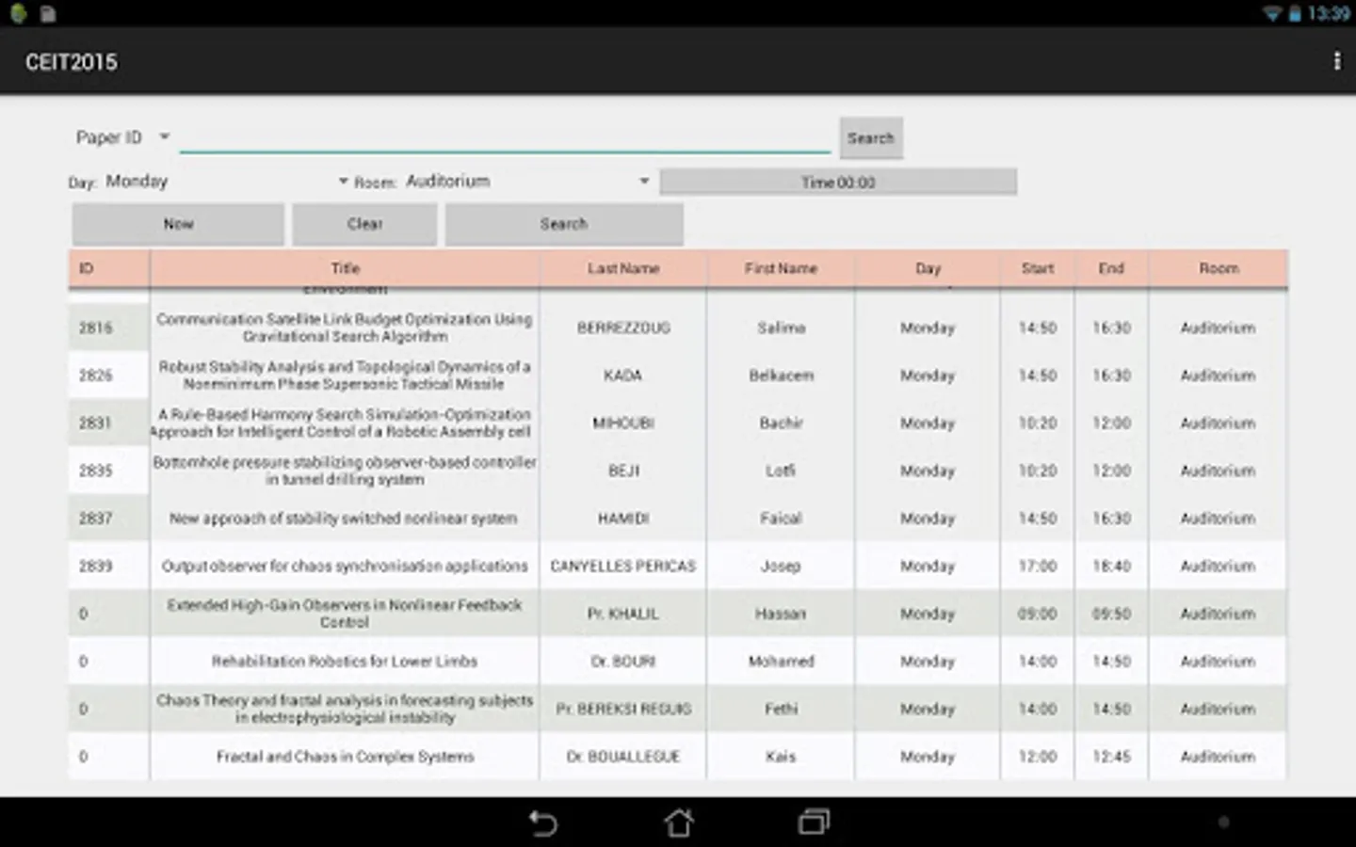
Task: Click the ID column header
Action: (x=108, y=268)
